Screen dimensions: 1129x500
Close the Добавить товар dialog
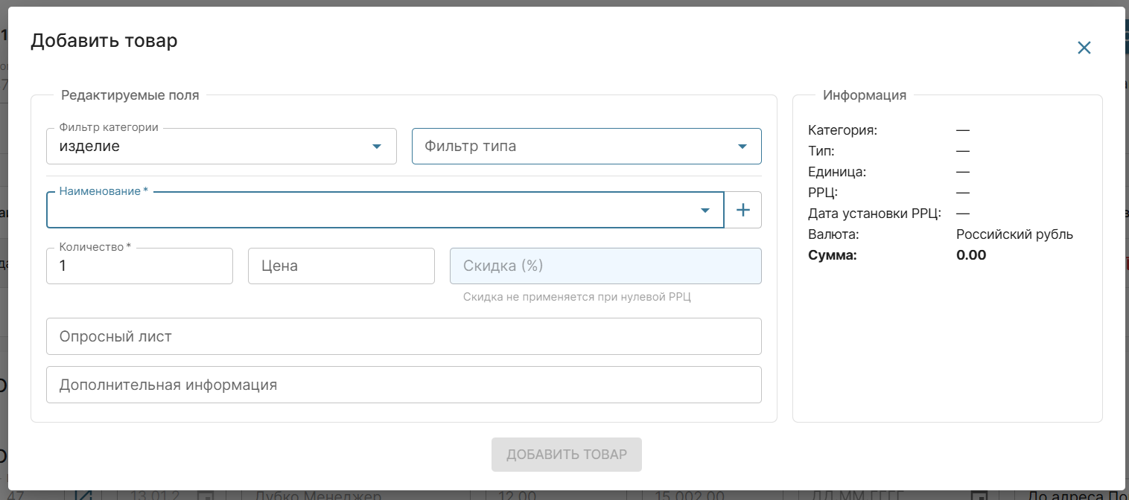(1084, 48)
